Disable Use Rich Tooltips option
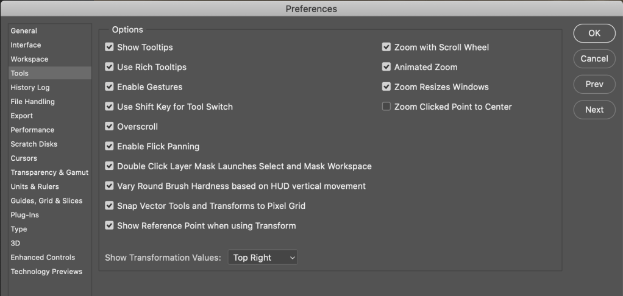The height and width of the screenshot is (296, 623). (x=110, y=67)
